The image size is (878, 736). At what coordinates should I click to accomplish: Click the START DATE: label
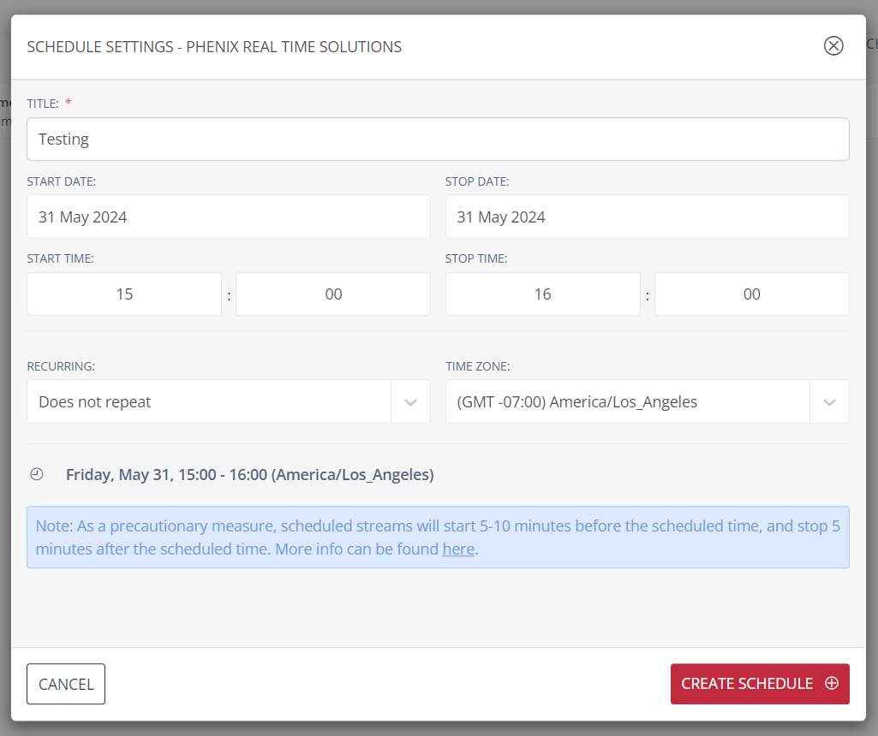point(62,181)
